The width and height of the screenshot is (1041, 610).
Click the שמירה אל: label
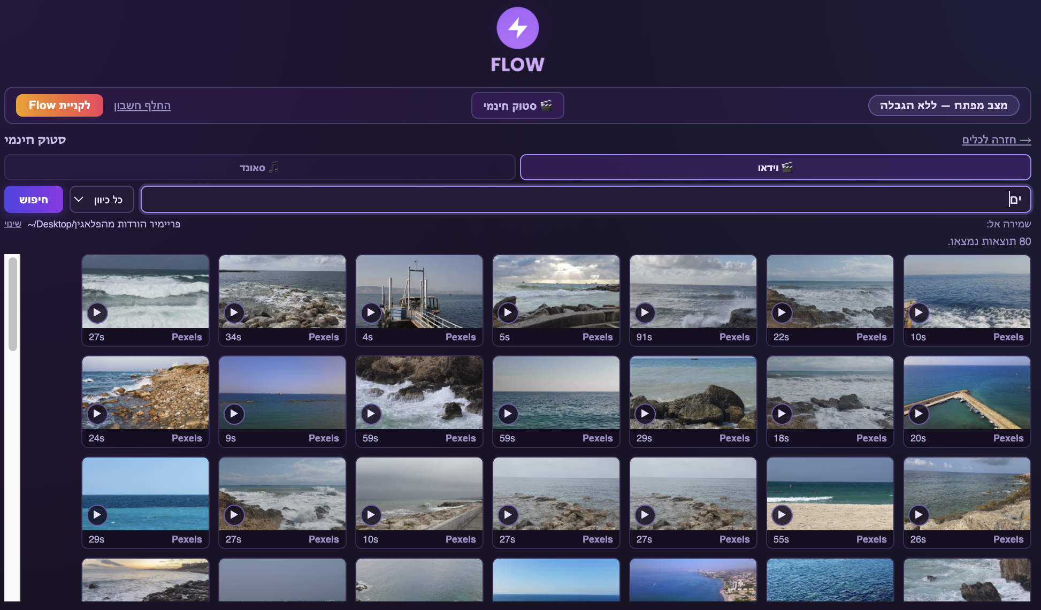coord(1009,224)
